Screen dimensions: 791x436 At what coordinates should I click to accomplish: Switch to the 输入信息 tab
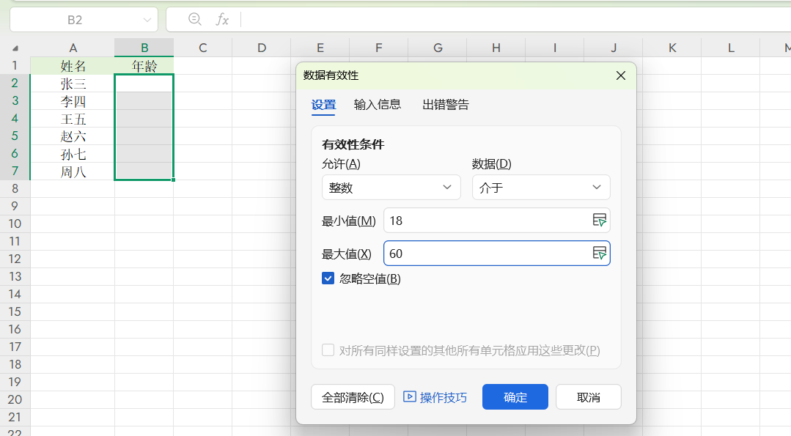pos(378,105)
